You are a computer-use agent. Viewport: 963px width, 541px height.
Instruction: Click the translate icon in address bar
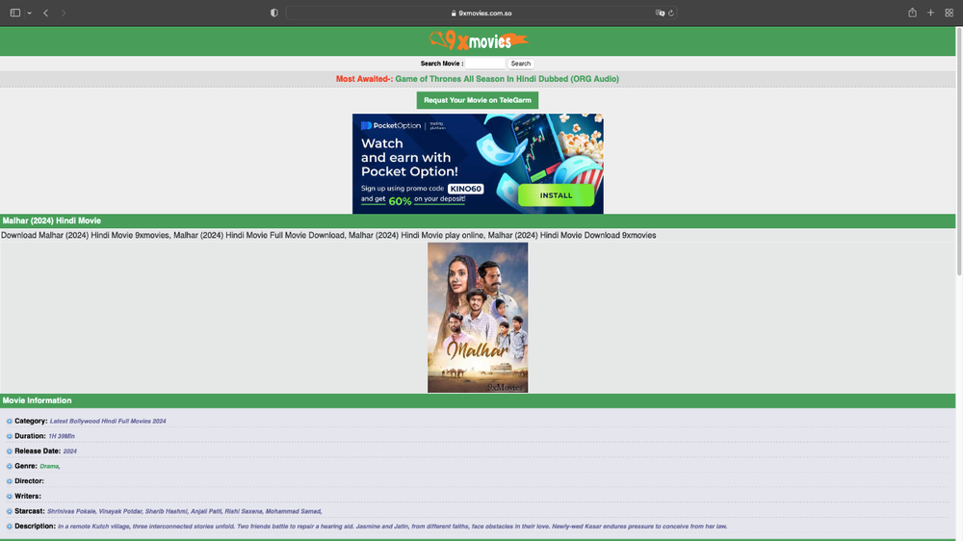click(660, 13)
